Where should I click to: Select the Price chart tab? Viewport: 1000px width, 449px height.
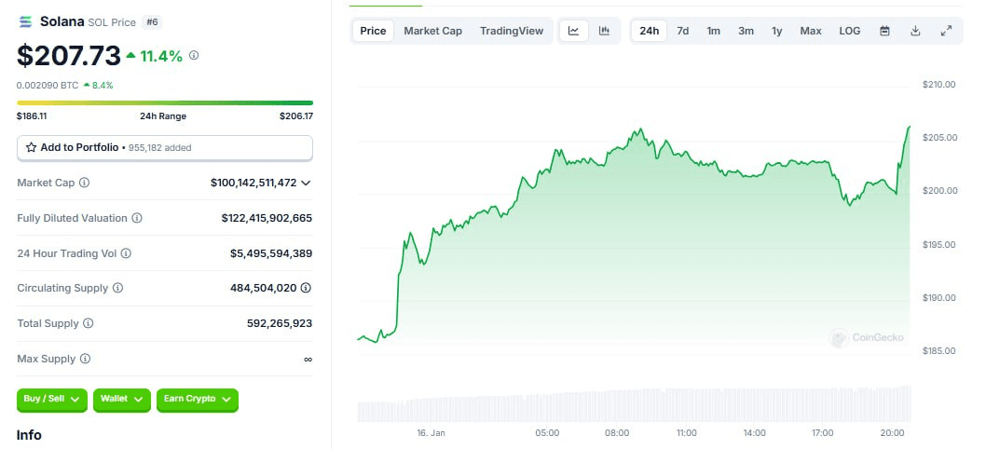coord(373,31)
